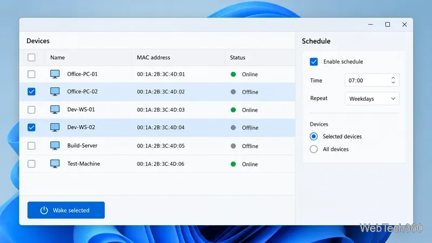
Task: Select the Office-PC-02 device name
Action: (x=83, y=91)
